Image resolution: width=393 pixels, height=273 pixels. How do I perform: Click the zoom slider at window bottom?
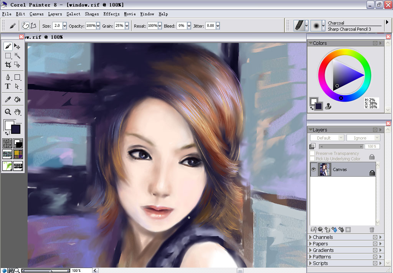[46, 270]
